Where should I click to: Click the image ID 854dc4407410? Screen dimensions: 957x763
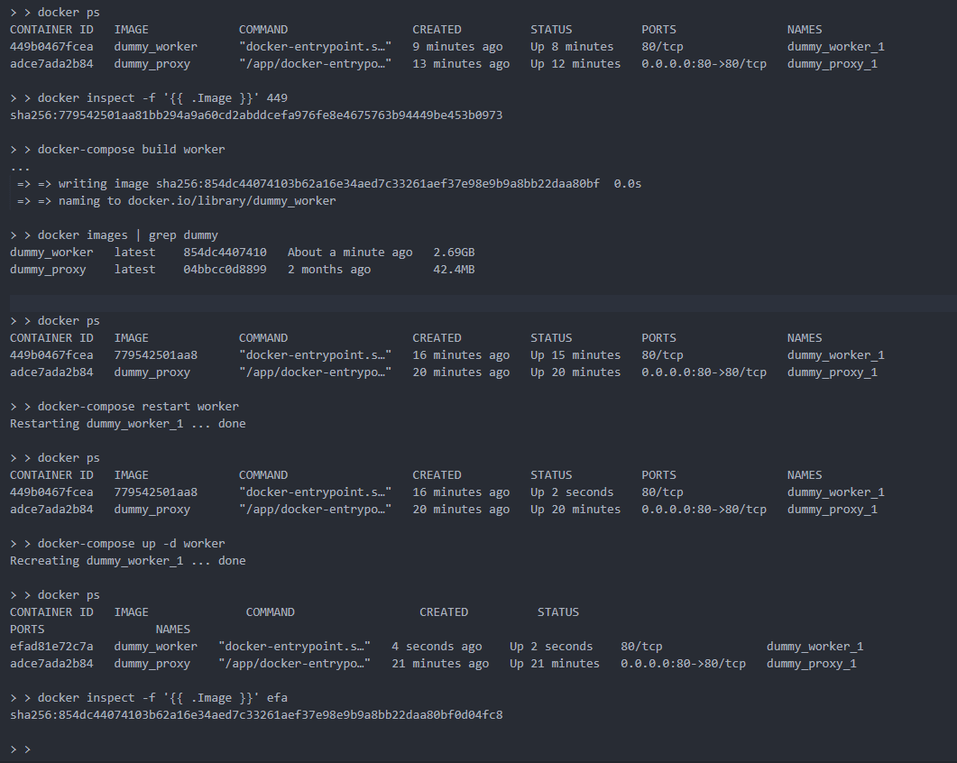tap(224, 252)
